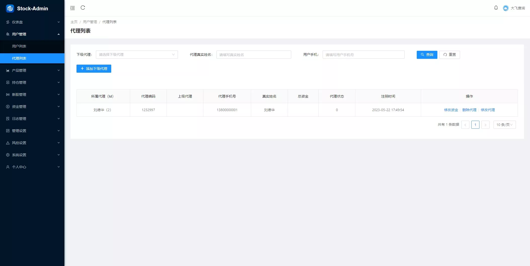Click the page refresh icon
Screen dimensions: 530x266
coord(83,8)
